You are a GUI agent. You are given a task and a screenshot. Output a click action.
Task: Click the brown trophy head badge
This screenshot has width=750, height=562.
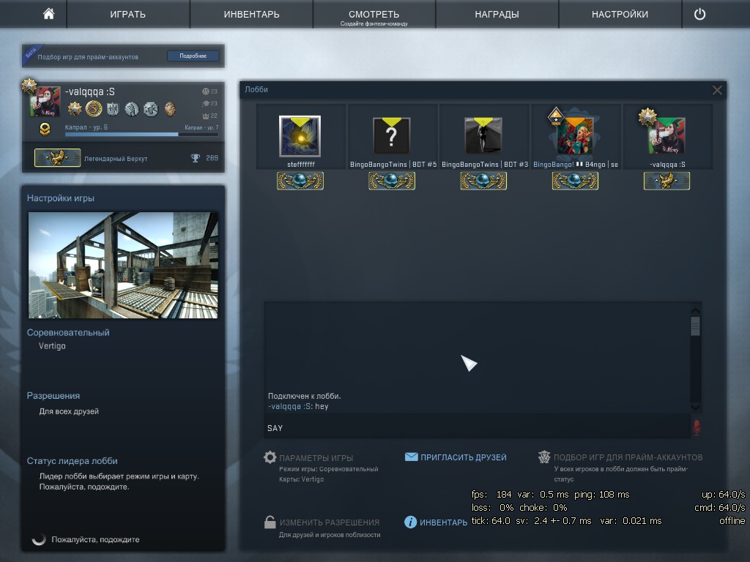click(x=170, y=109)
